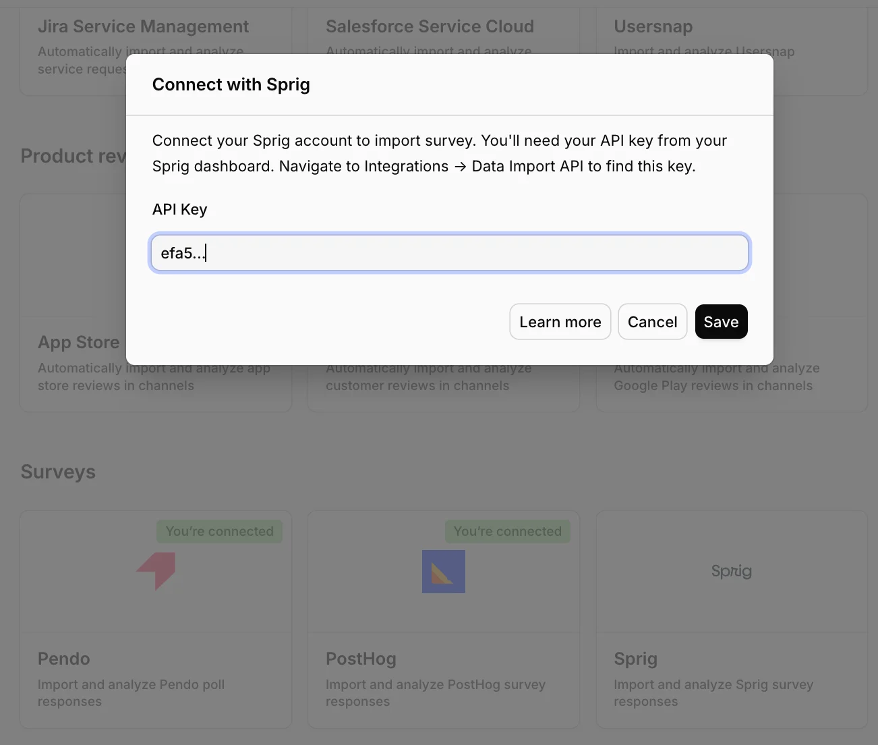Click the "API Key" field label

coord(180,209)
